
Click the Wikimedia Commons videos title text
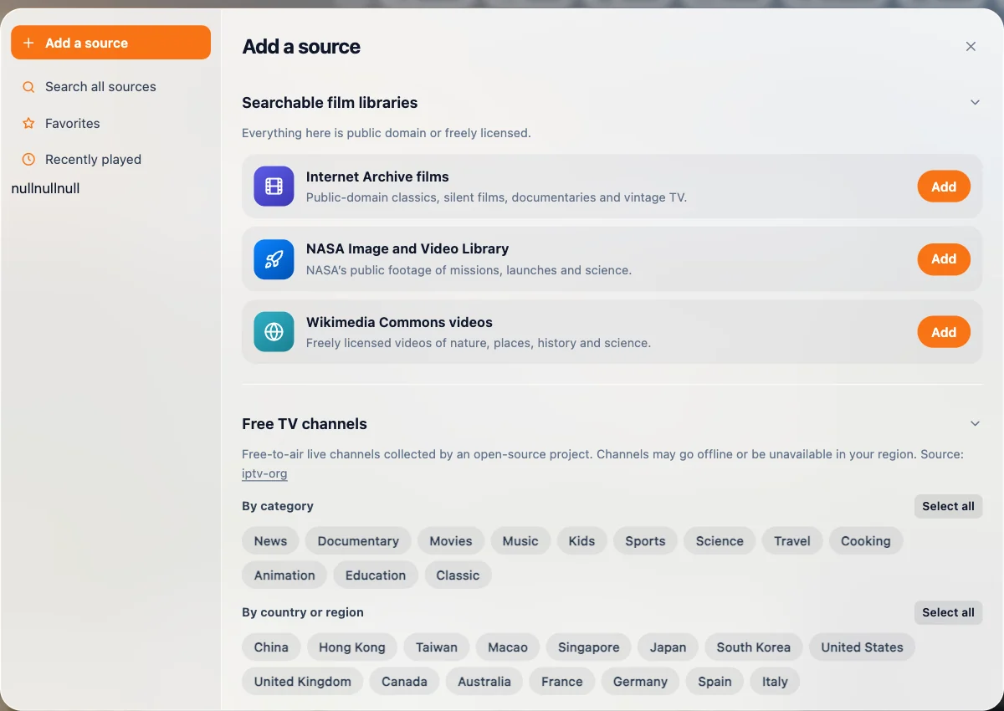tap(399, 322)
